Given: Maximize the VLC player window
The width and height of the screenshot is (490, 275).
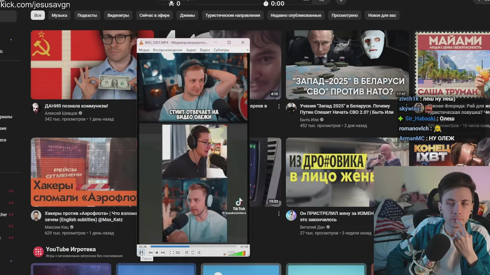Looking at the screenshot, I should coord(229,42).
